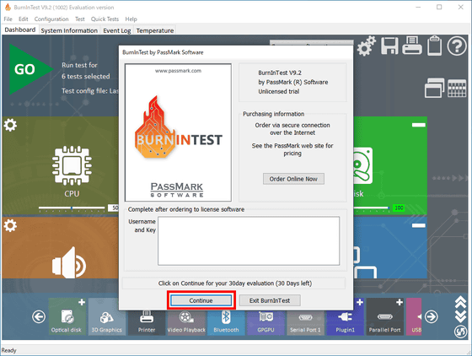Screen dimensions: 472x356
Task: Select the disk test tile icon
Action: click(x=362, y=165)
